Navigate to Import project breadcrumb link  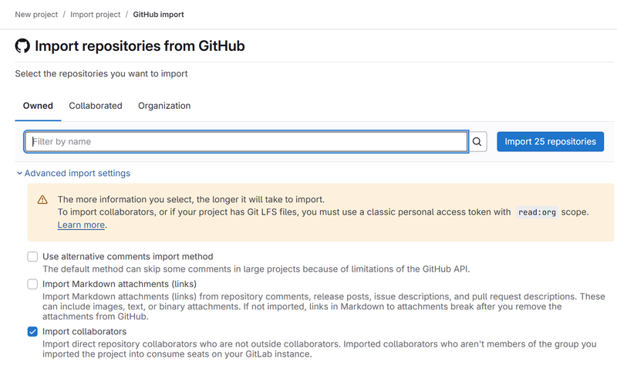click(96, 14)
